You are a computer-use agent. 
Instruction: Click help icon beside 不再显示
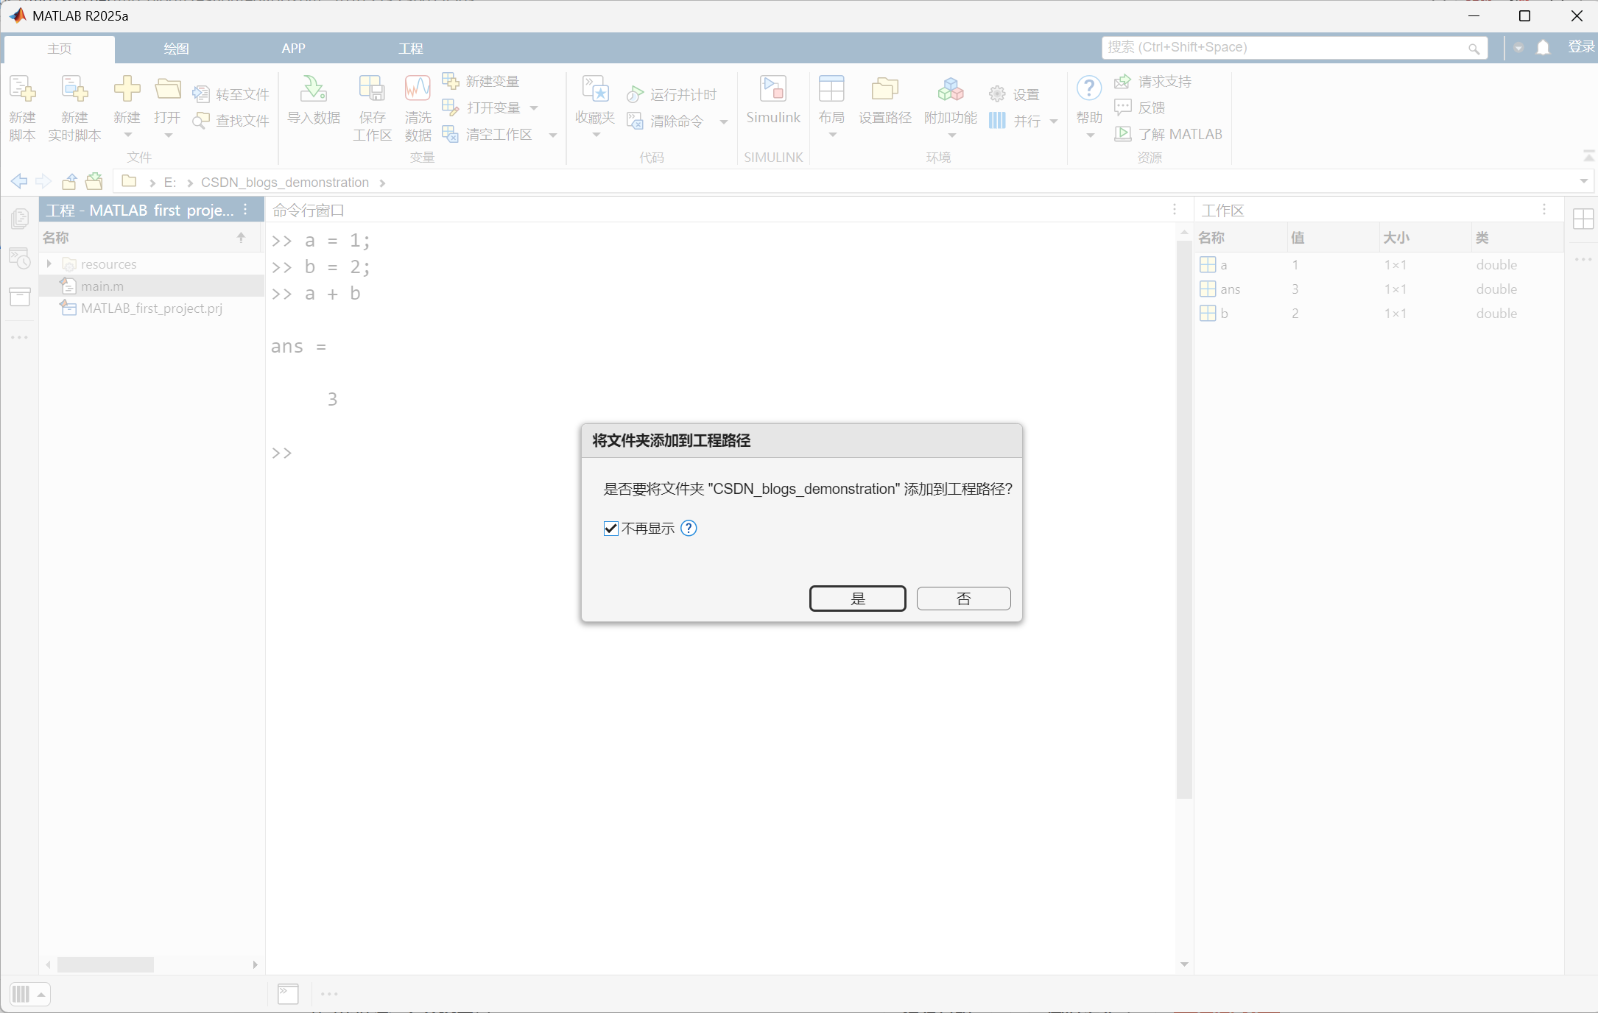[689, 528]
